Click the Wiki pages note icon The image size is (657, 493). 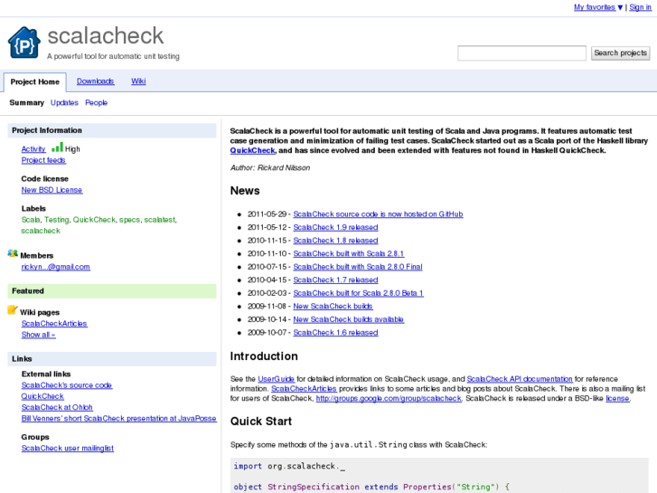click(13, 310)
